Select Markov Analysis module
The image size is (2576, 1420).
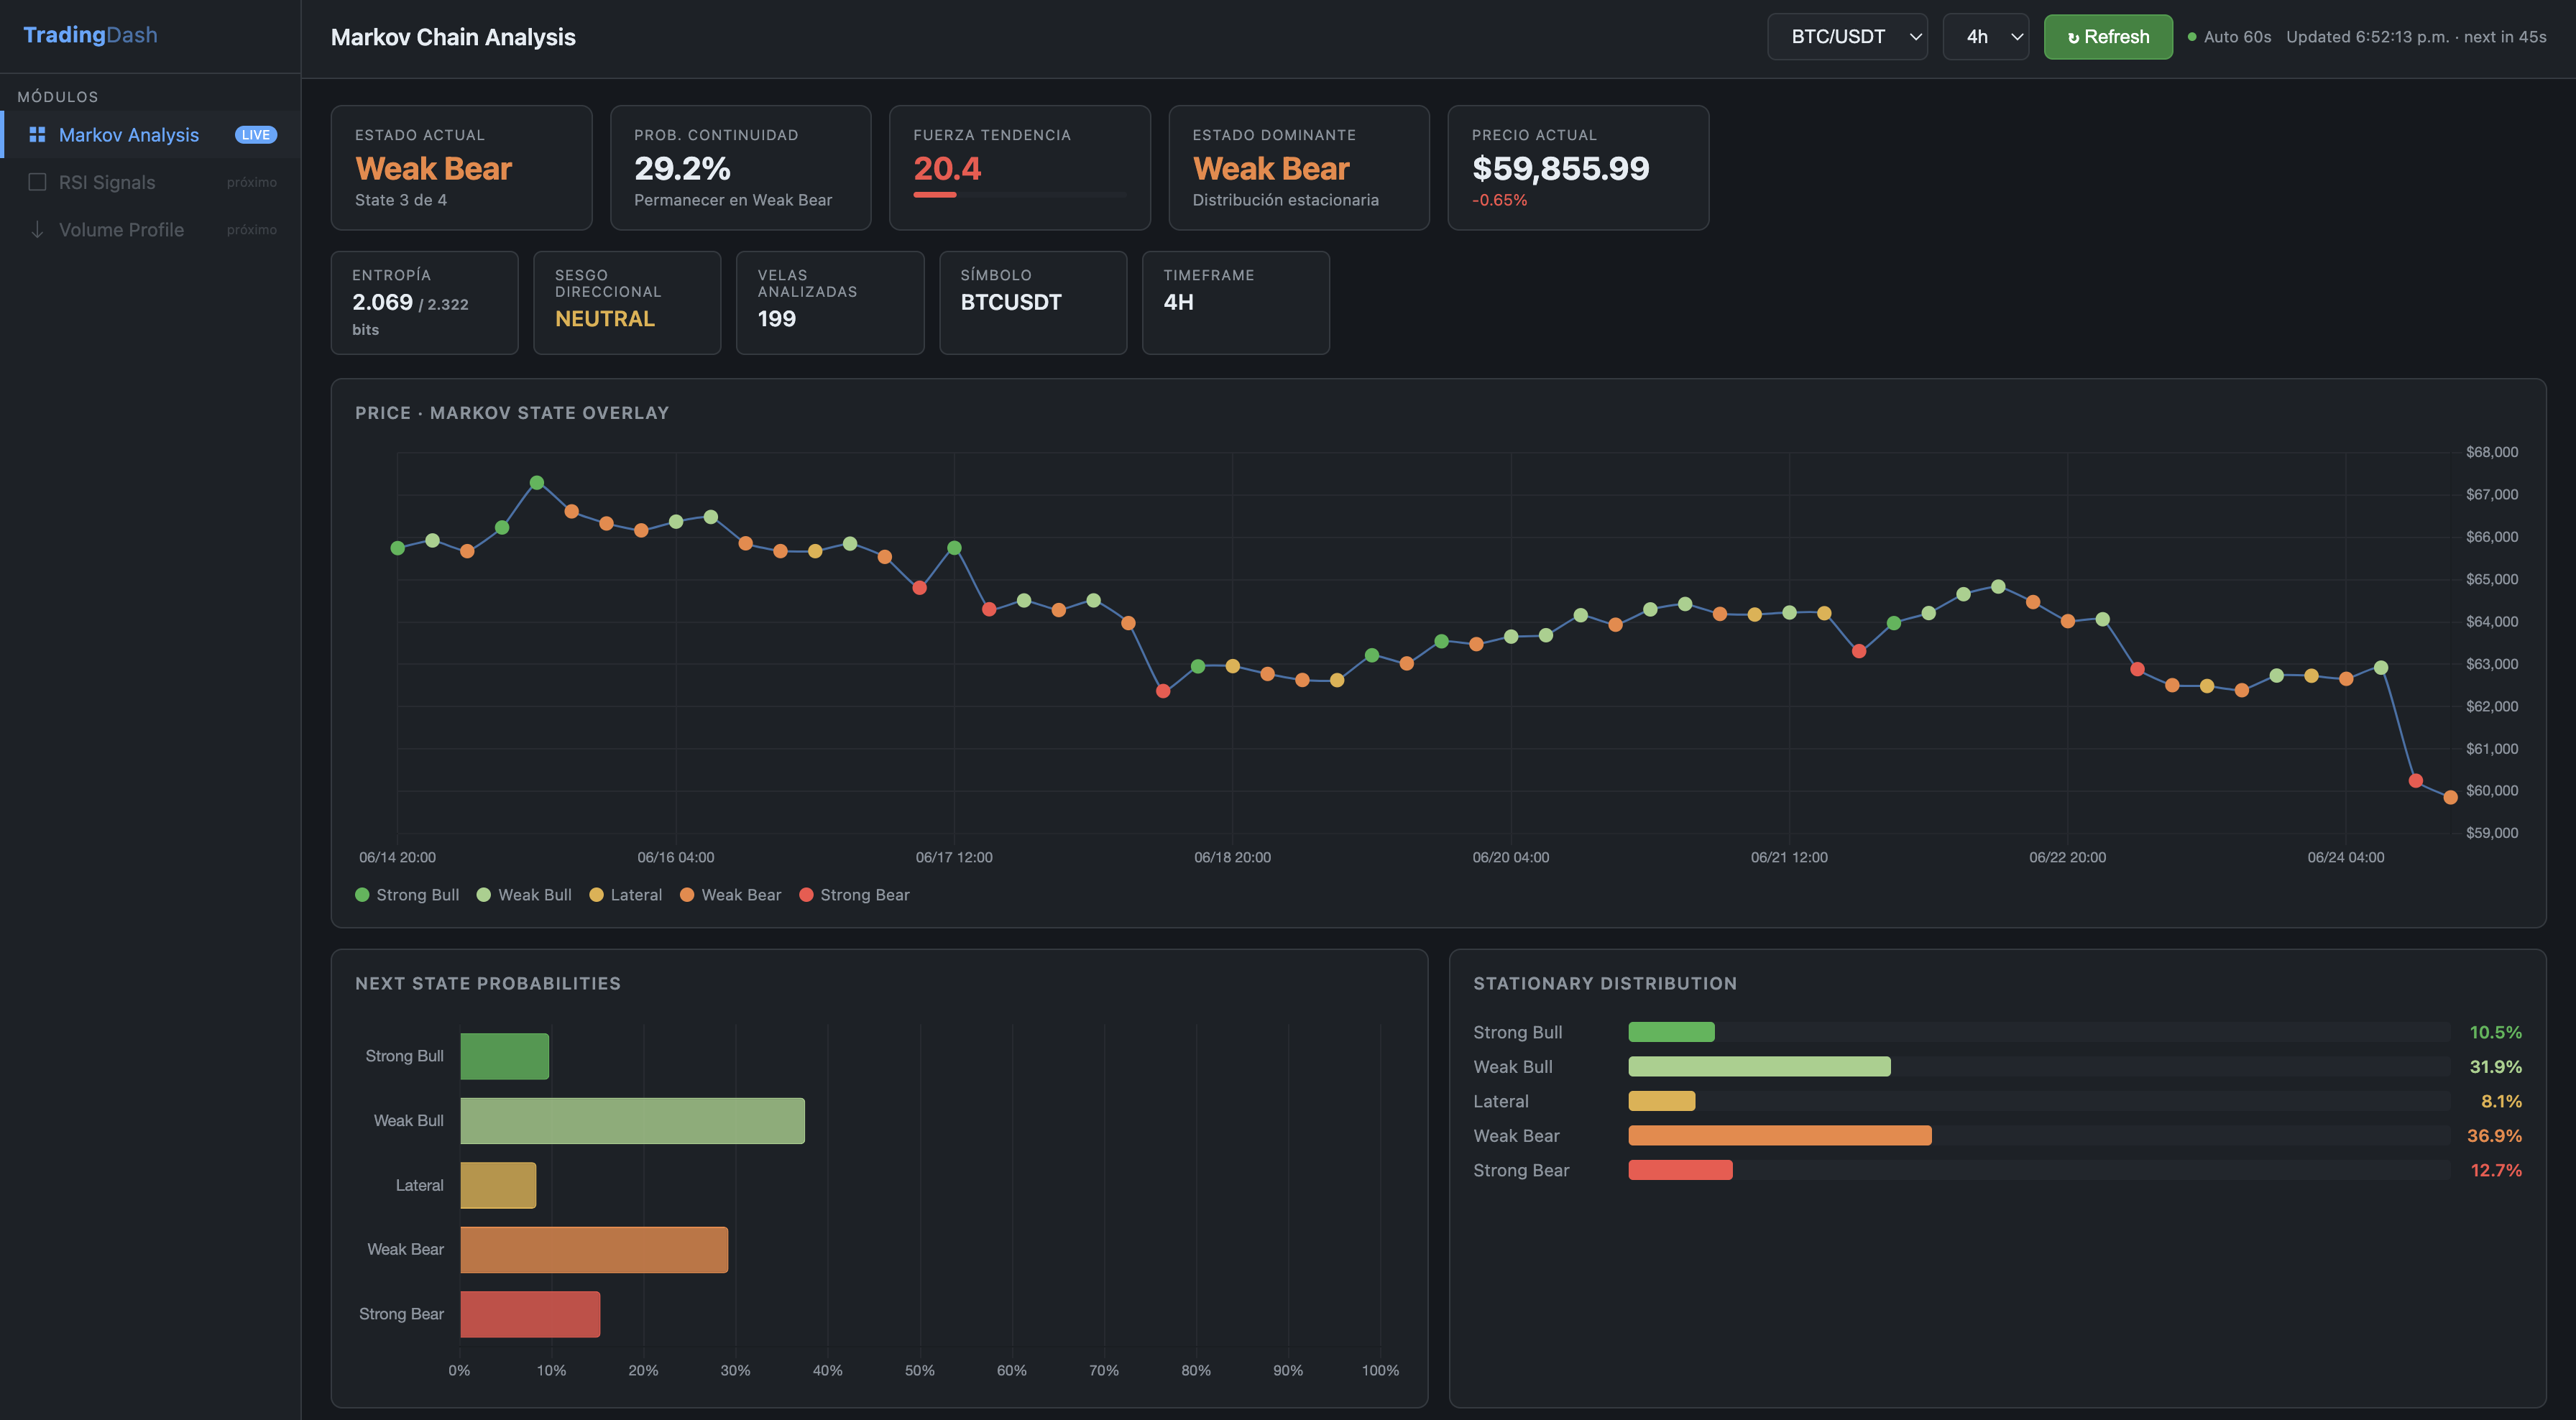tap(150, 134)
